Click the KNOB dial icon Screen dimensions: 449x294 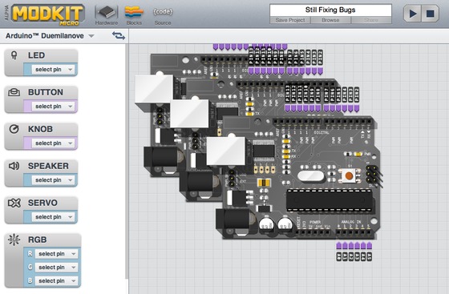(x=14, y=129)
